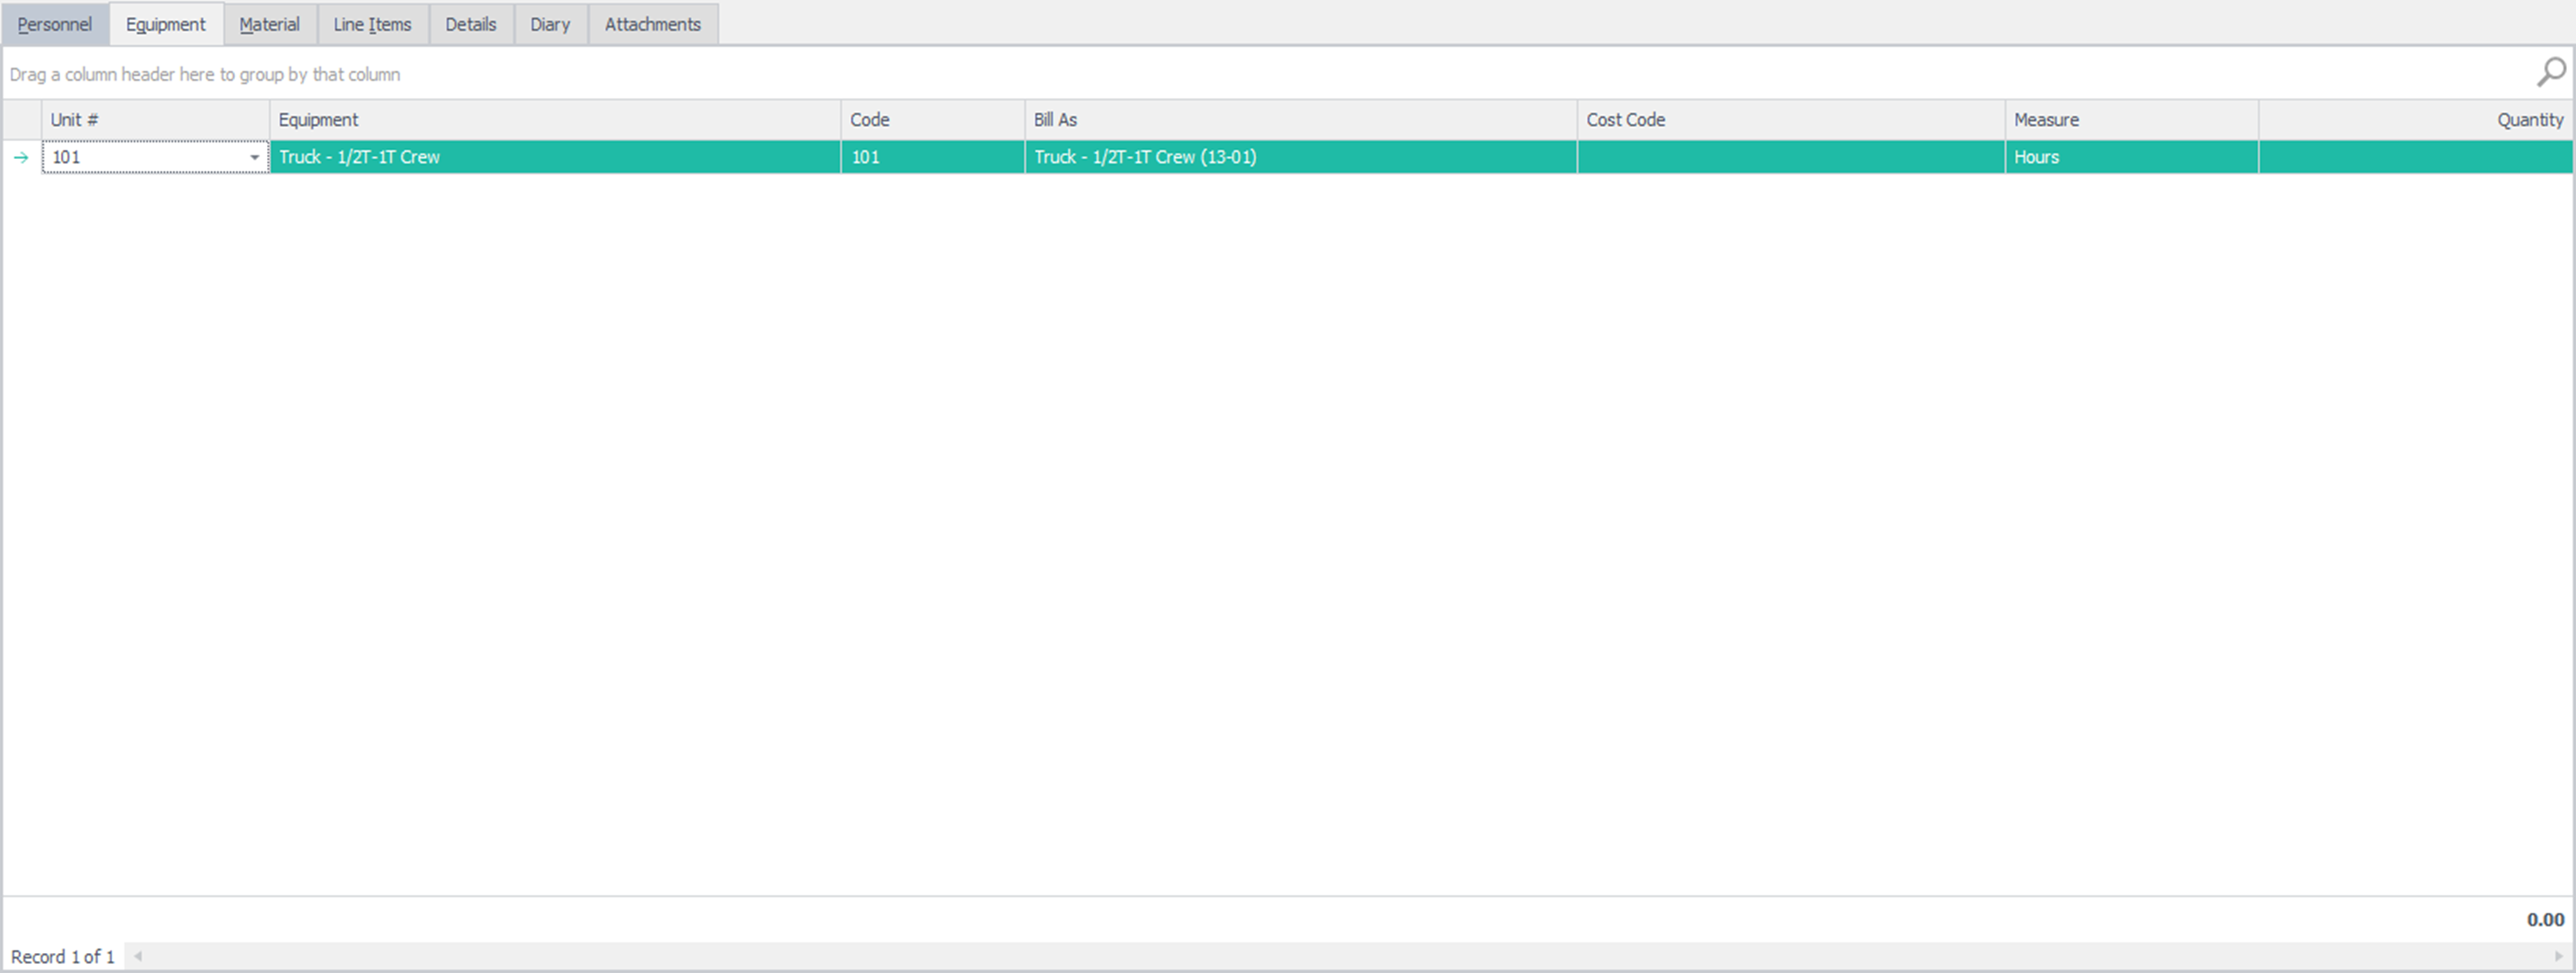Go to the Details tab

point(471,24)
